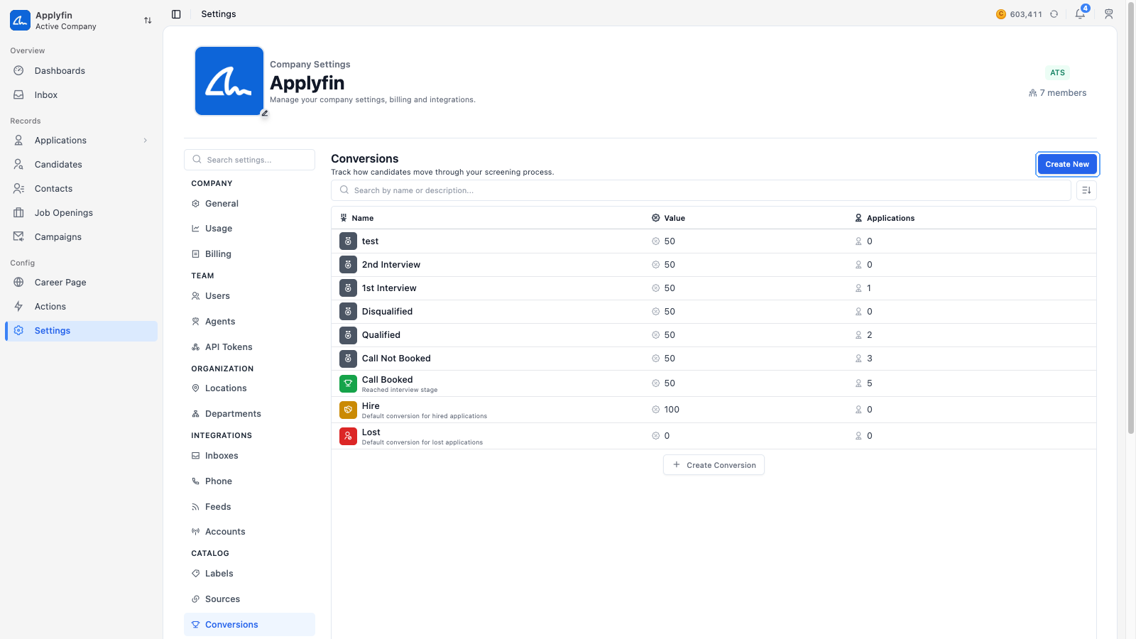Click the 7 members link
The height and width of the screenshot is (639, 1136).
1057,93
